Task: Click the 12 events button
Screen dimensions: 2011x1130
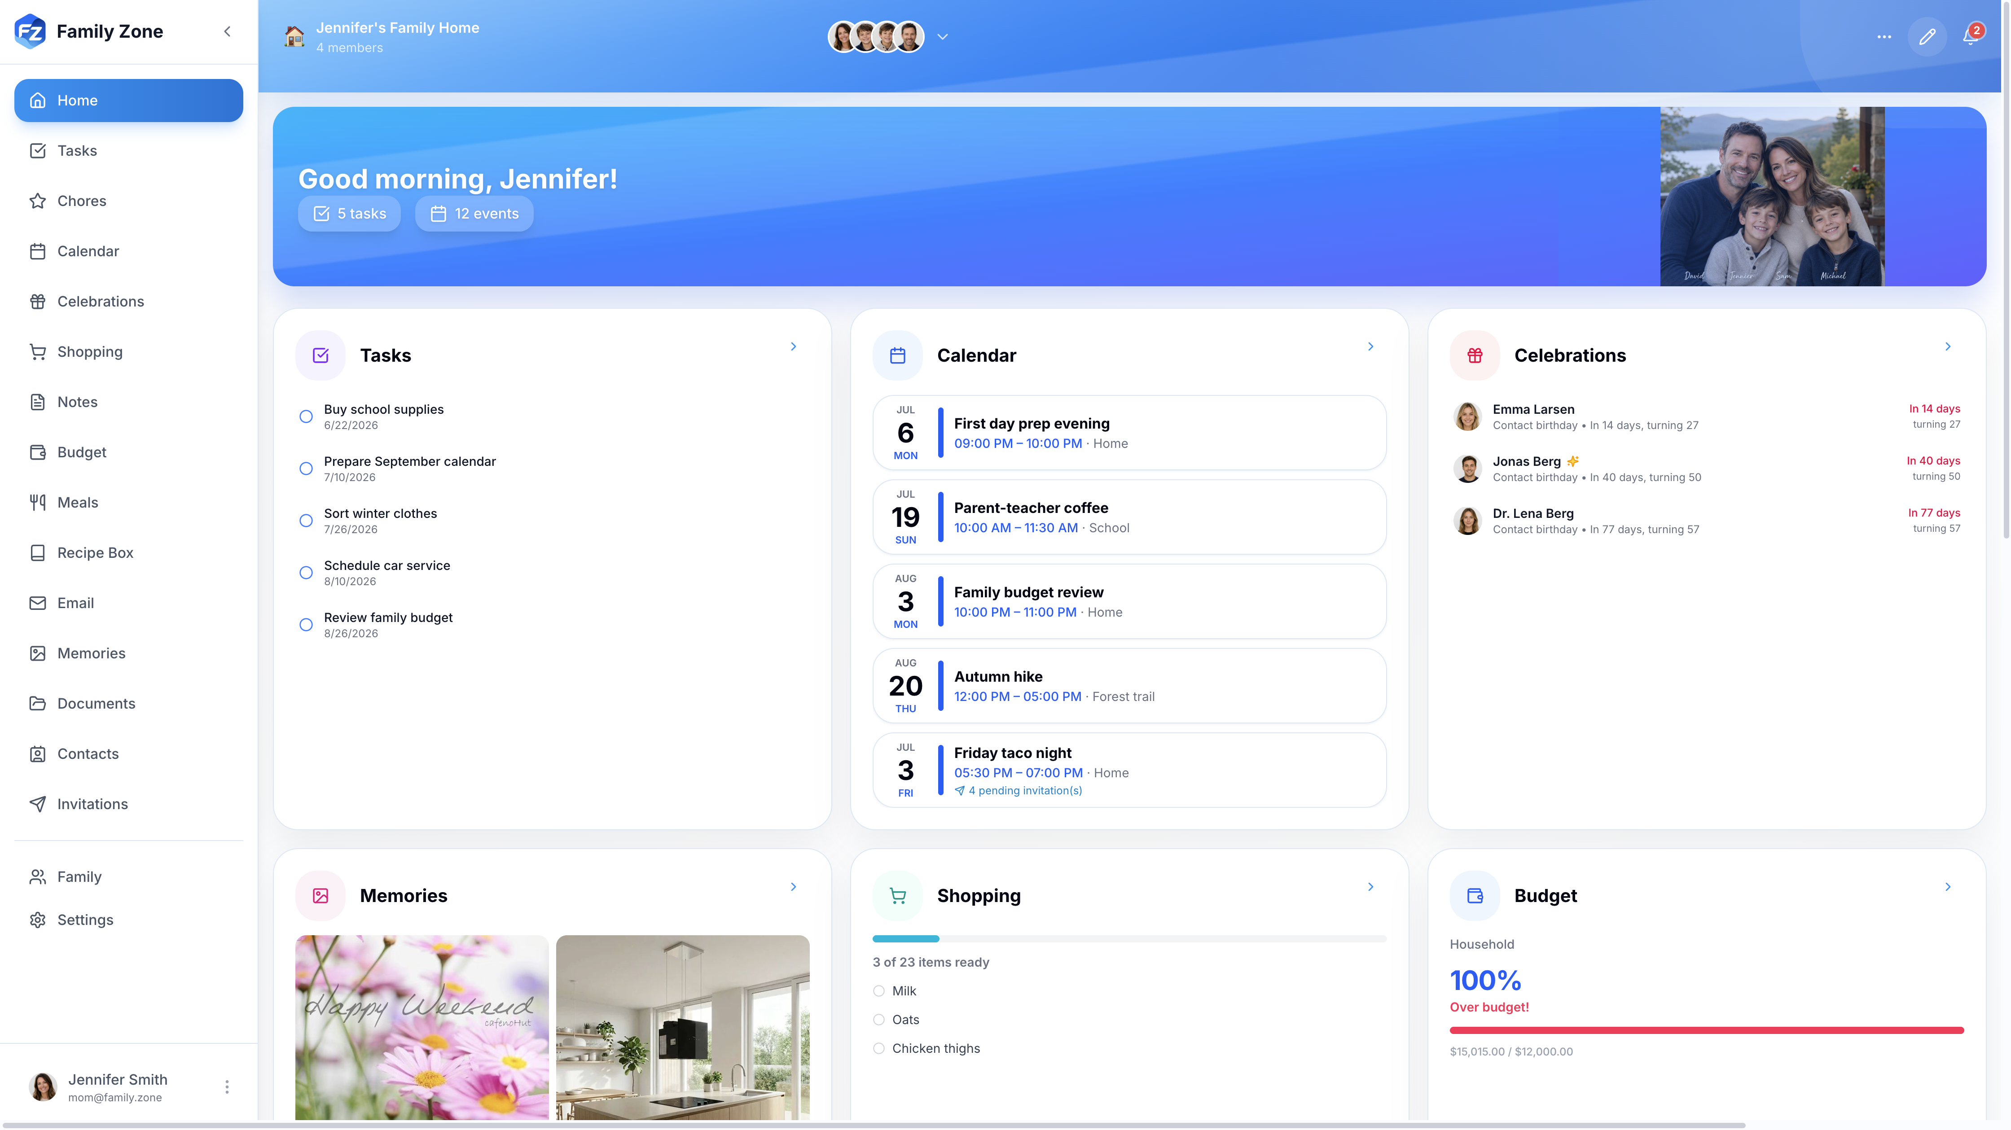Action: coord(474,214)
